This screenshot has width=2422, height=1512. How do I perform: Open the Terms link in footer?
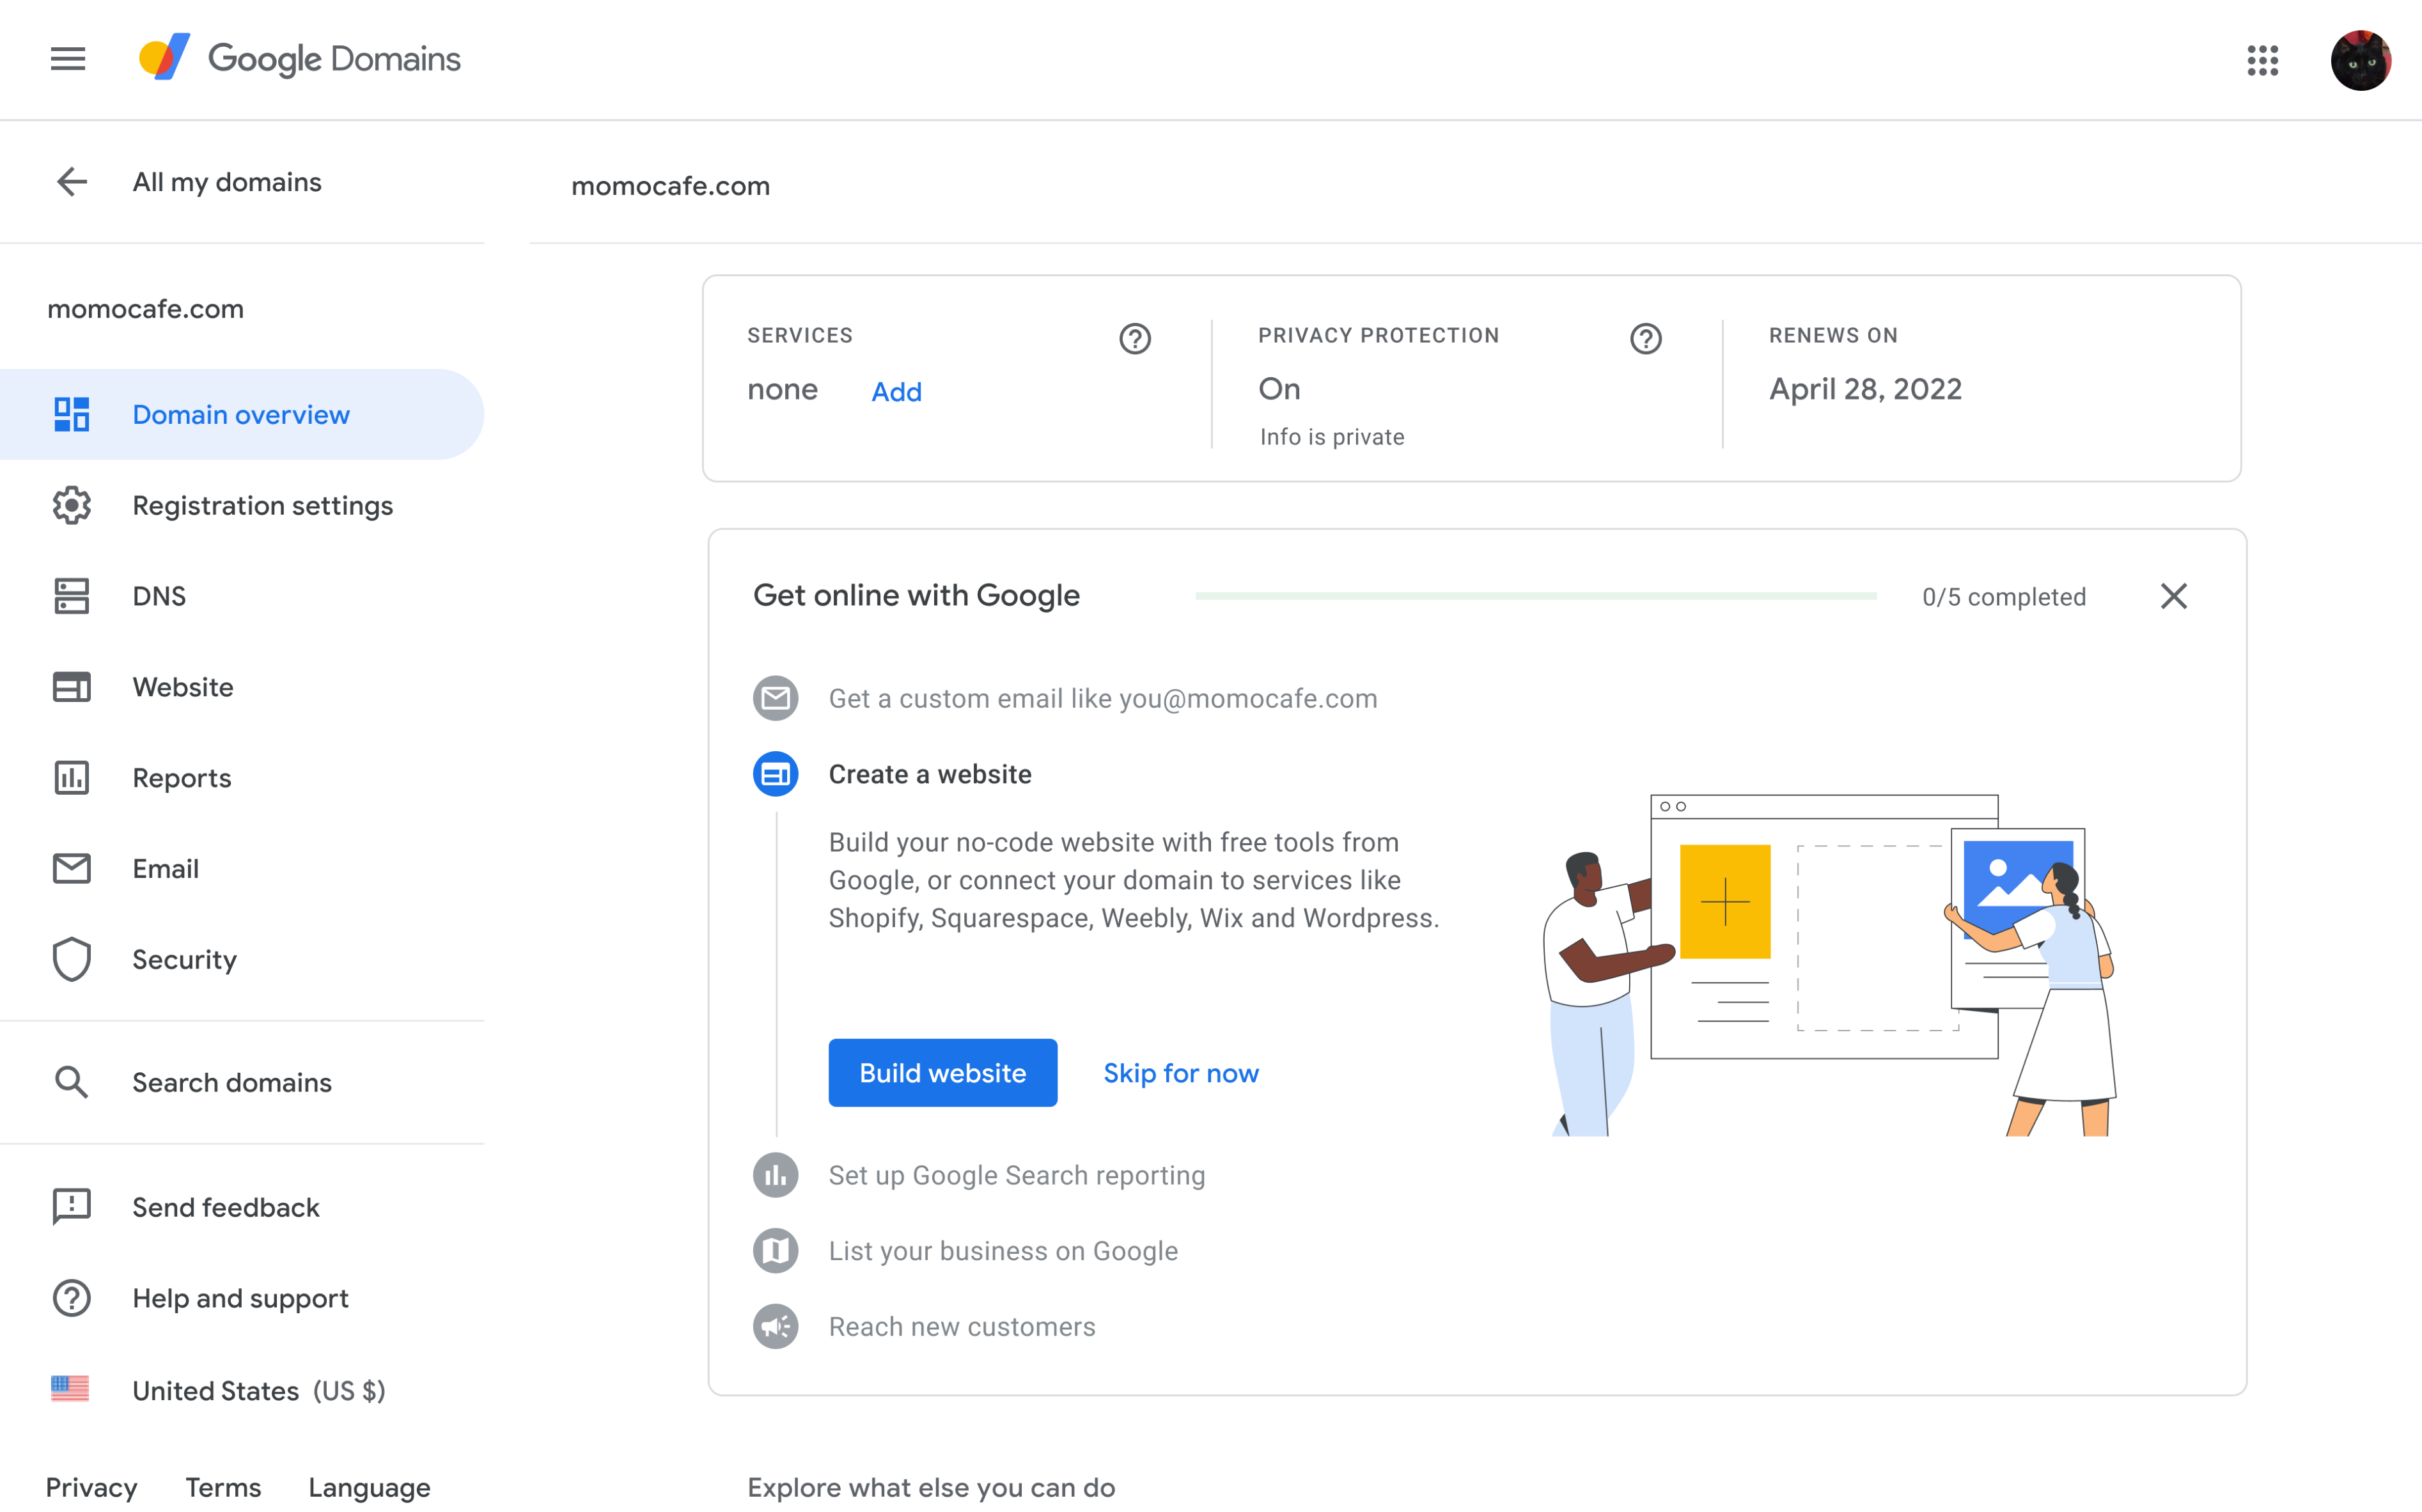click(x=223, y=1487)
